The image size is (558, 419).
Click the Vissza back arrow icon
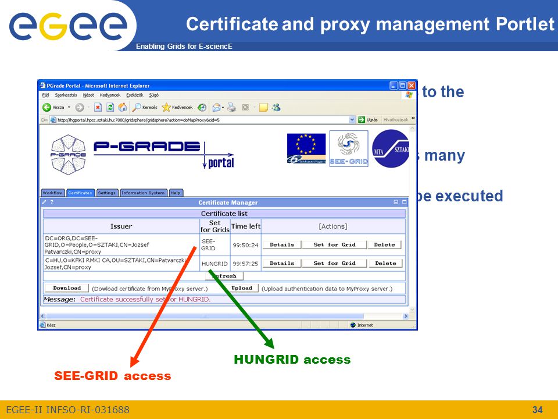point(46,107)
